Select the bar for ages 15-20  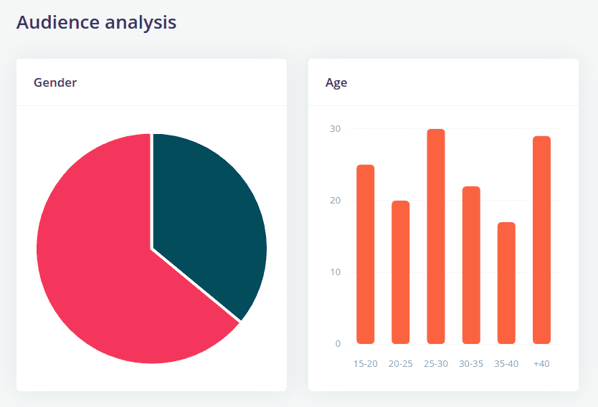coord(366,254)
